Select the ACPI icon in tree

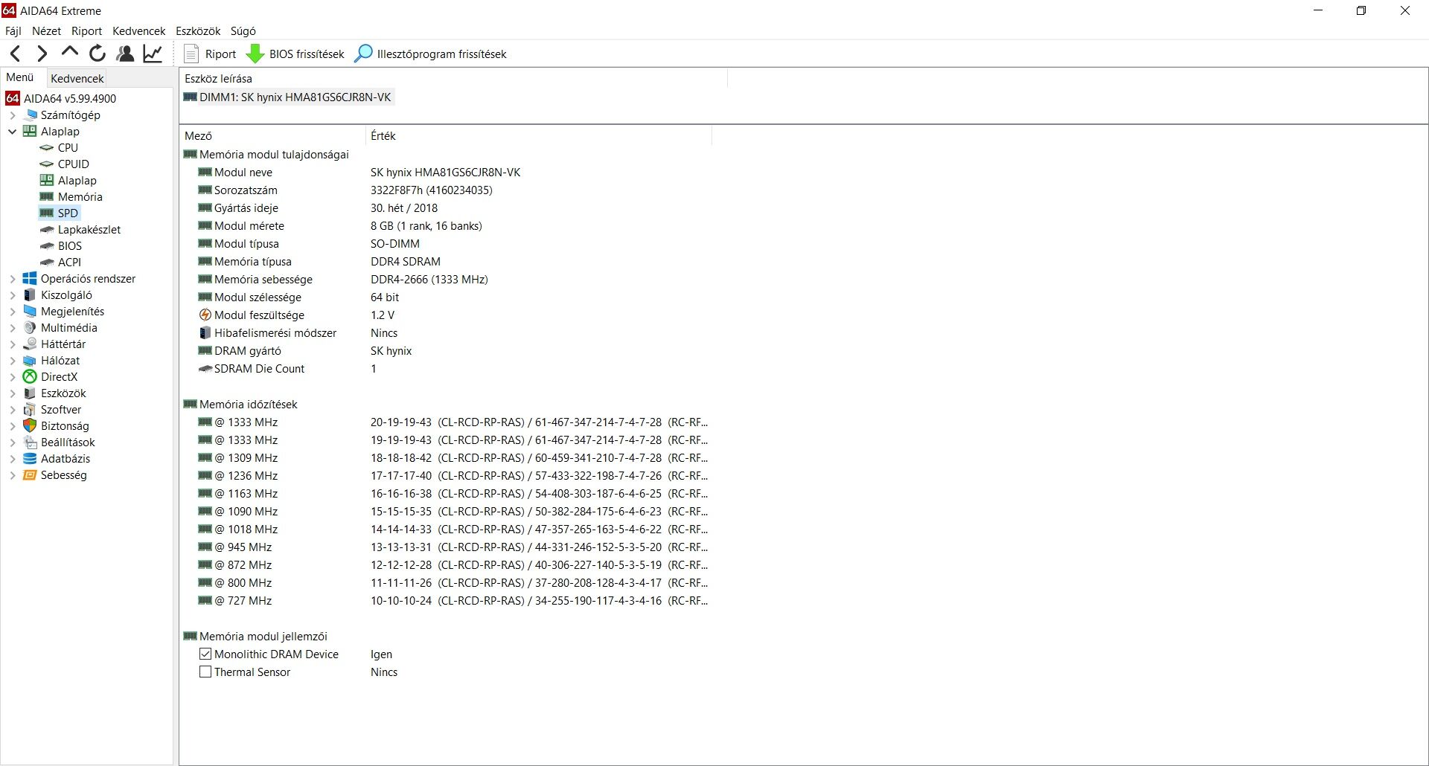[47, 263]
